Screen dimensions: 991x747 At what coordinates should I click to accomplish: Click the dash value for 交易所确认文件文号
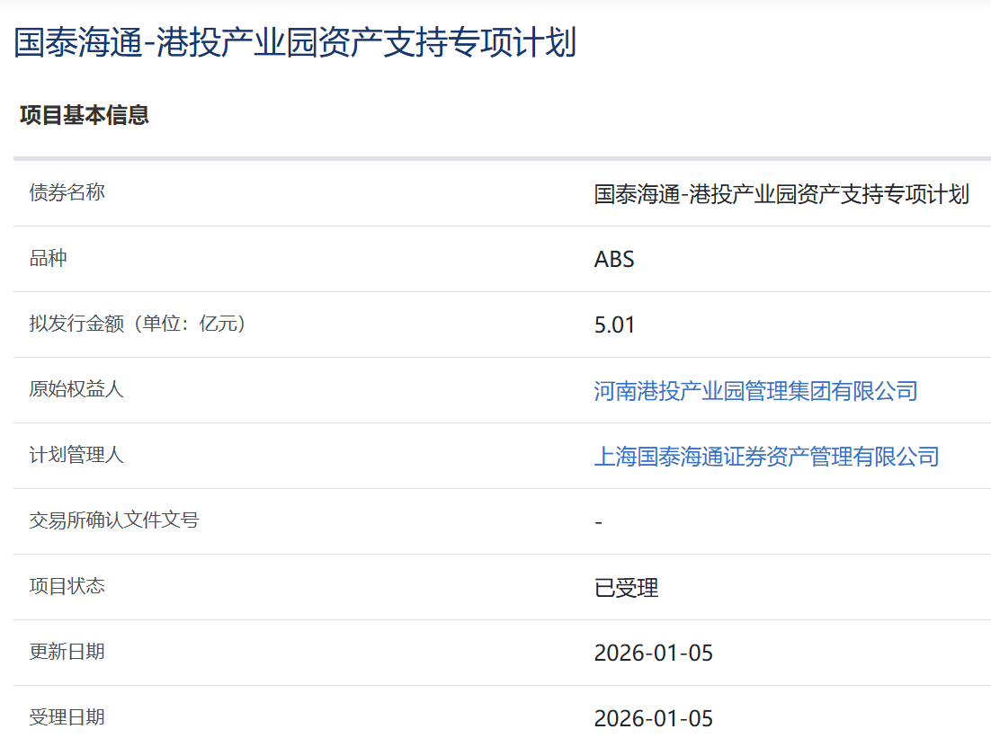point(599,522)
